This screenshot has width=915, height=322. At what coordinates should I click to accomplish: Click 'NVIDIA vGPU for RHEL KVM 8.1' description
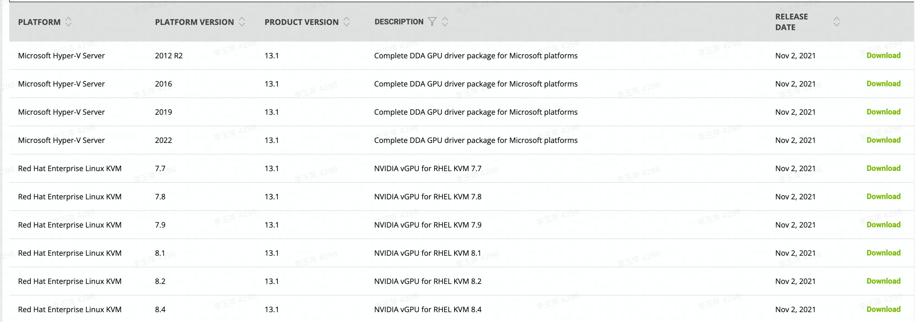428,253
